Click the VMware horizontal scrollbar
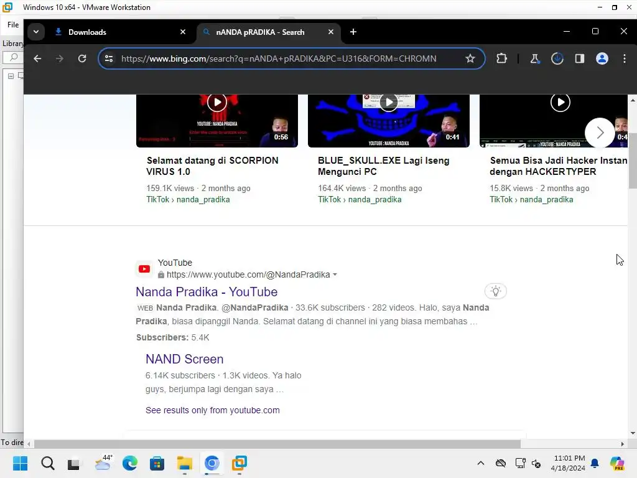 click(x=277, y=444)
